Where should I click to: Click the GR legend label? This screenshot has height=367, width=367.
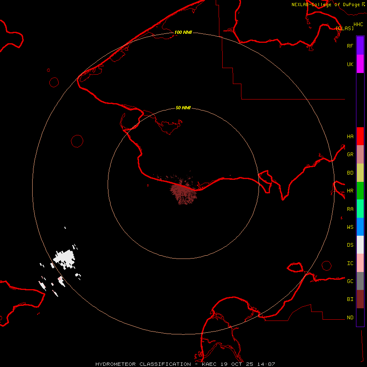[350, 155]
